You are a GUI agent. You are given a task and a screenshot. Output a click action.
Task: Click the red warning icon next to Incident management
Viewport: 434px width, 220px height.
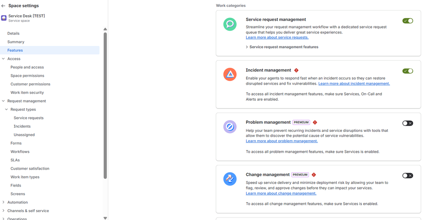coord(296,70)
